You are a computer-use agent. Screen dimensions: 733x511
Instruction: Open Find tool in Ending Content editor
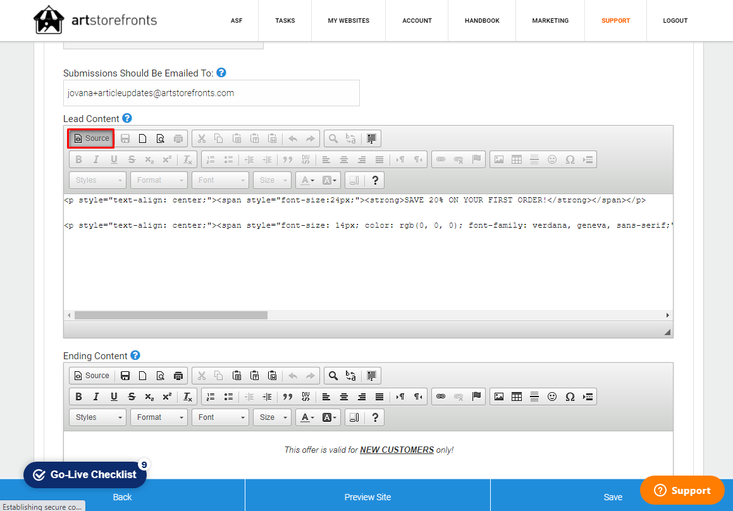[x=333, y=376]
